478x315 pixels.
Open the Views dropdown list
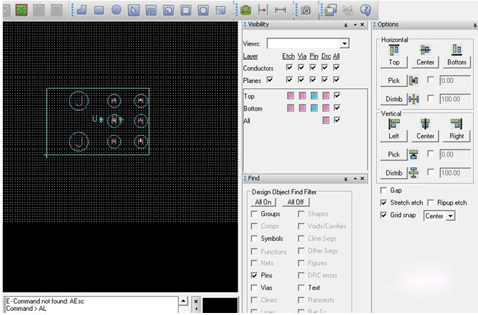[x=344, y=43]
